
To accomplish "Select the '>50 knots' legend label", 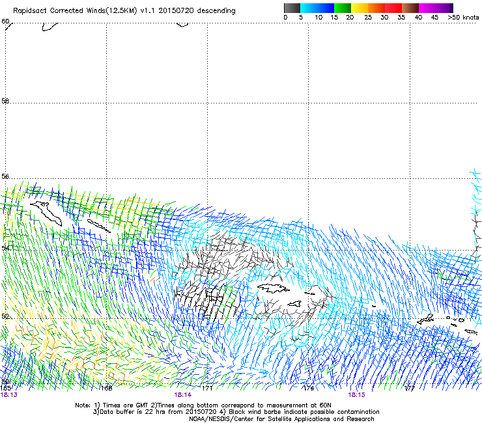I will [463, 18].
